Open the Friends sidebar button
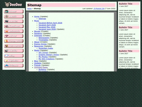Viewport: 142px width, 107px height. 14,66
